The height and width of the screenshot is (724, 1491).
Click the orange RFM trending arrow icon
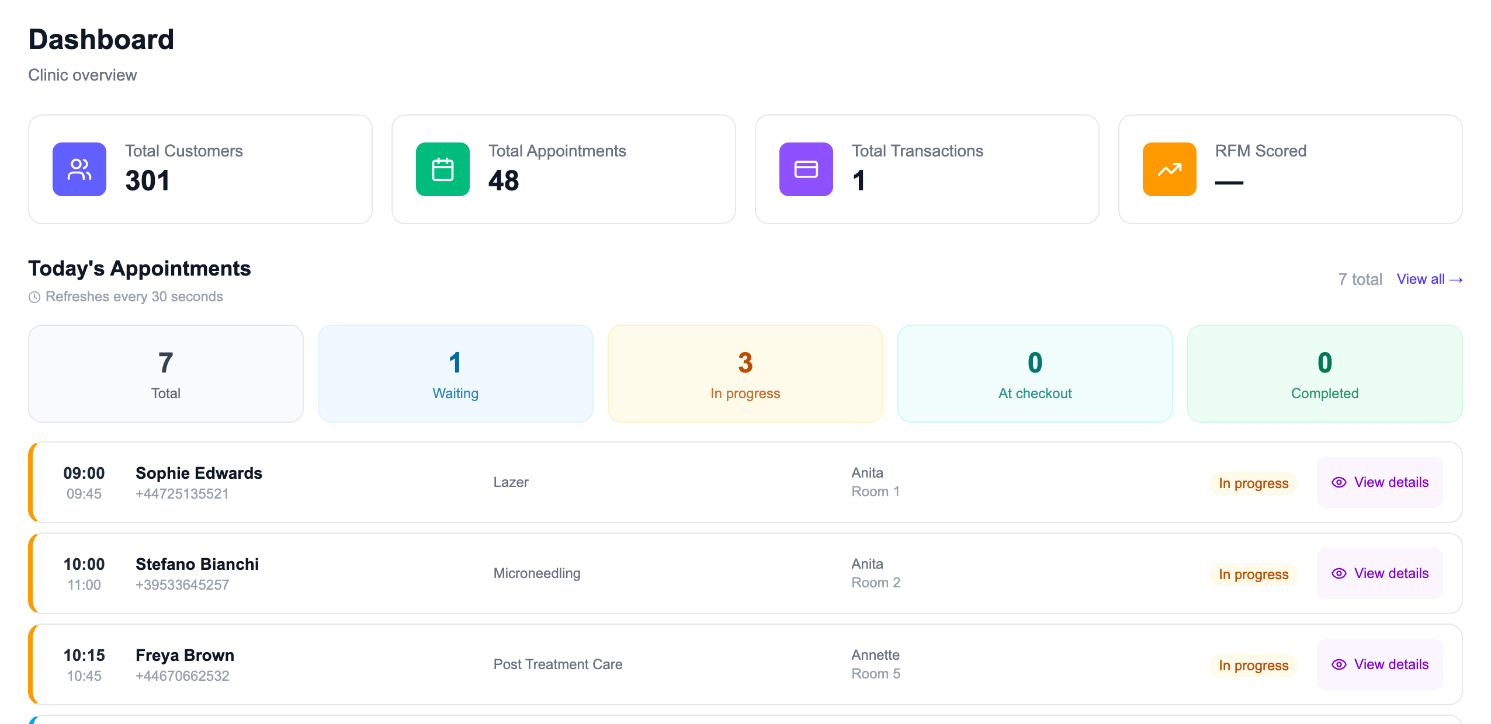(x=1170, y=169)
